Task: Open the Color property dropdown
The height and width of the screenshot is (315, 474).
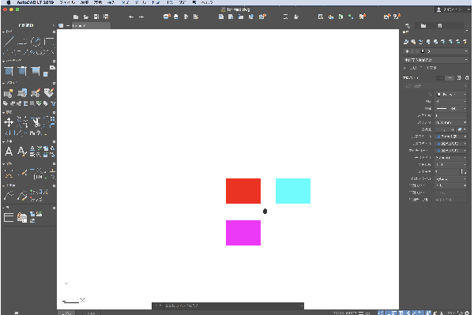Action: 451,95
